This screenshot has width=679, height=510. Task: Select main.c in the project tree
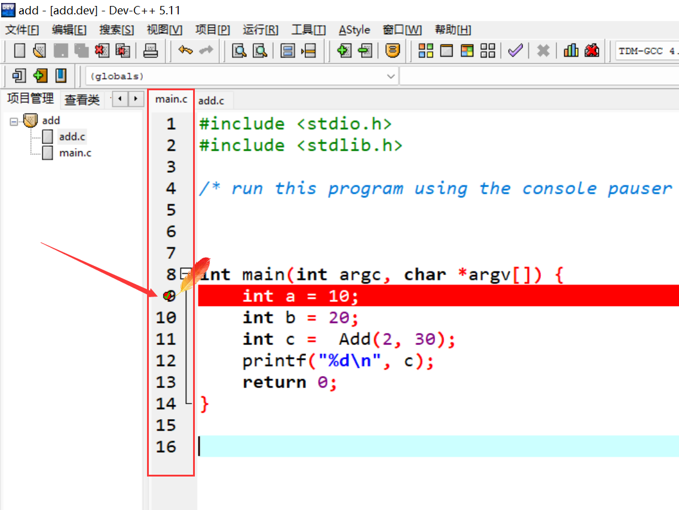click(75, 153)
